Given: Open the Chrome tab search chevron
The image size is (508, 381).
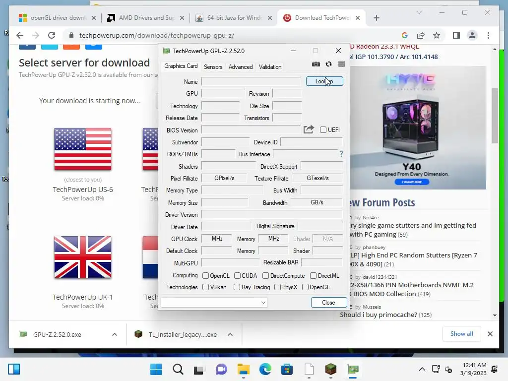Looking at the screenshot, I should (x=419, y=12).
